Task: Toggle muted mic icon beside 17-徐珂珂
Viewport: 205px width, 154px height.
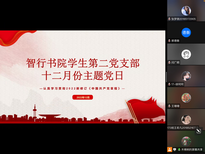Action: [x=169, y=84]
